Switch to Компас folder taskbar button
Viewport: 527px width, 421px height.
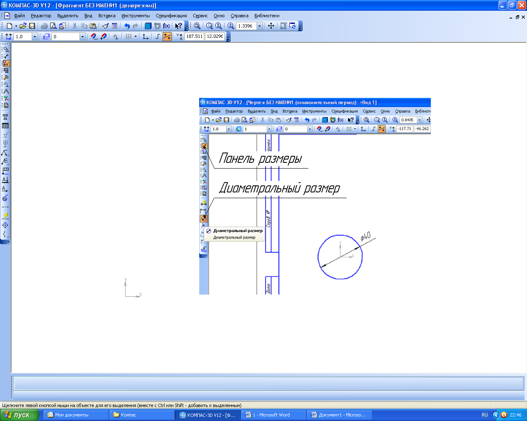click(142, 415)
